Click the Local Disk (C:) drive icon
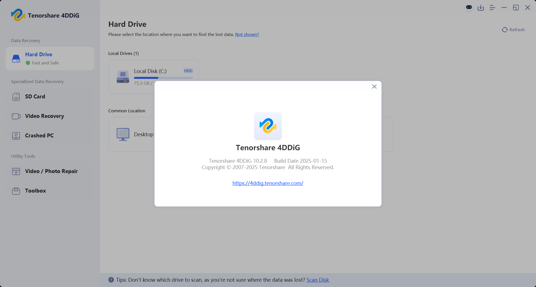The image size is (536, 287). pyautogui.click(x=123, y=77)
